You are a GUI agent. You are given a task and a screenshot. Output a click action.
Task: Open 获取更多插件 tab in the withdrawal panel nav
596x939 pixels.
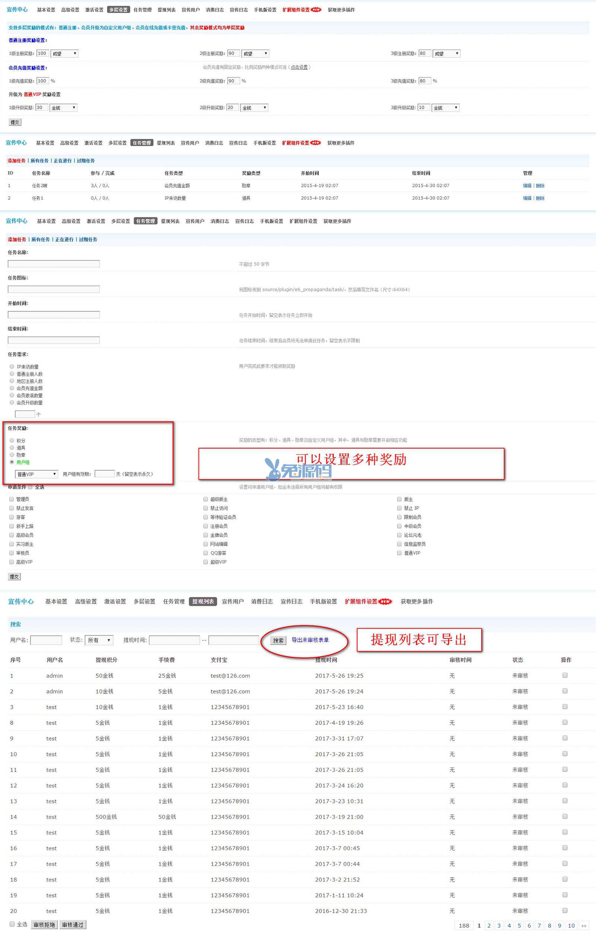click(417, 601)
